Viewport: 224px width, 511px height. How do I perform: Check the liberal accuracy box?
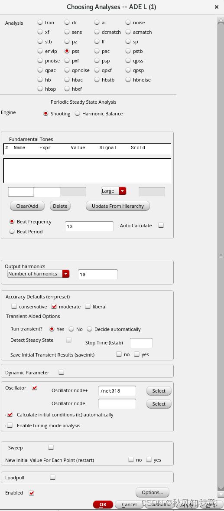click(88, 306)
